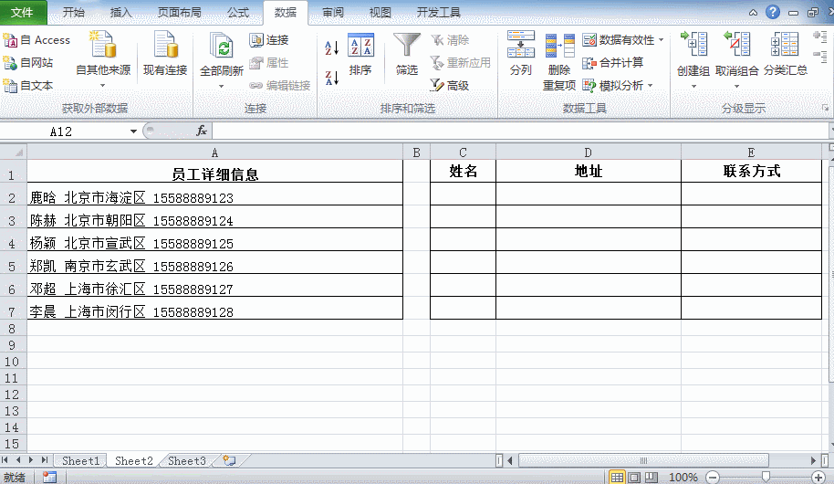Collapse the ribbon with the caret icon
This screenshot has height=484, width=834.
click(753, 13)
